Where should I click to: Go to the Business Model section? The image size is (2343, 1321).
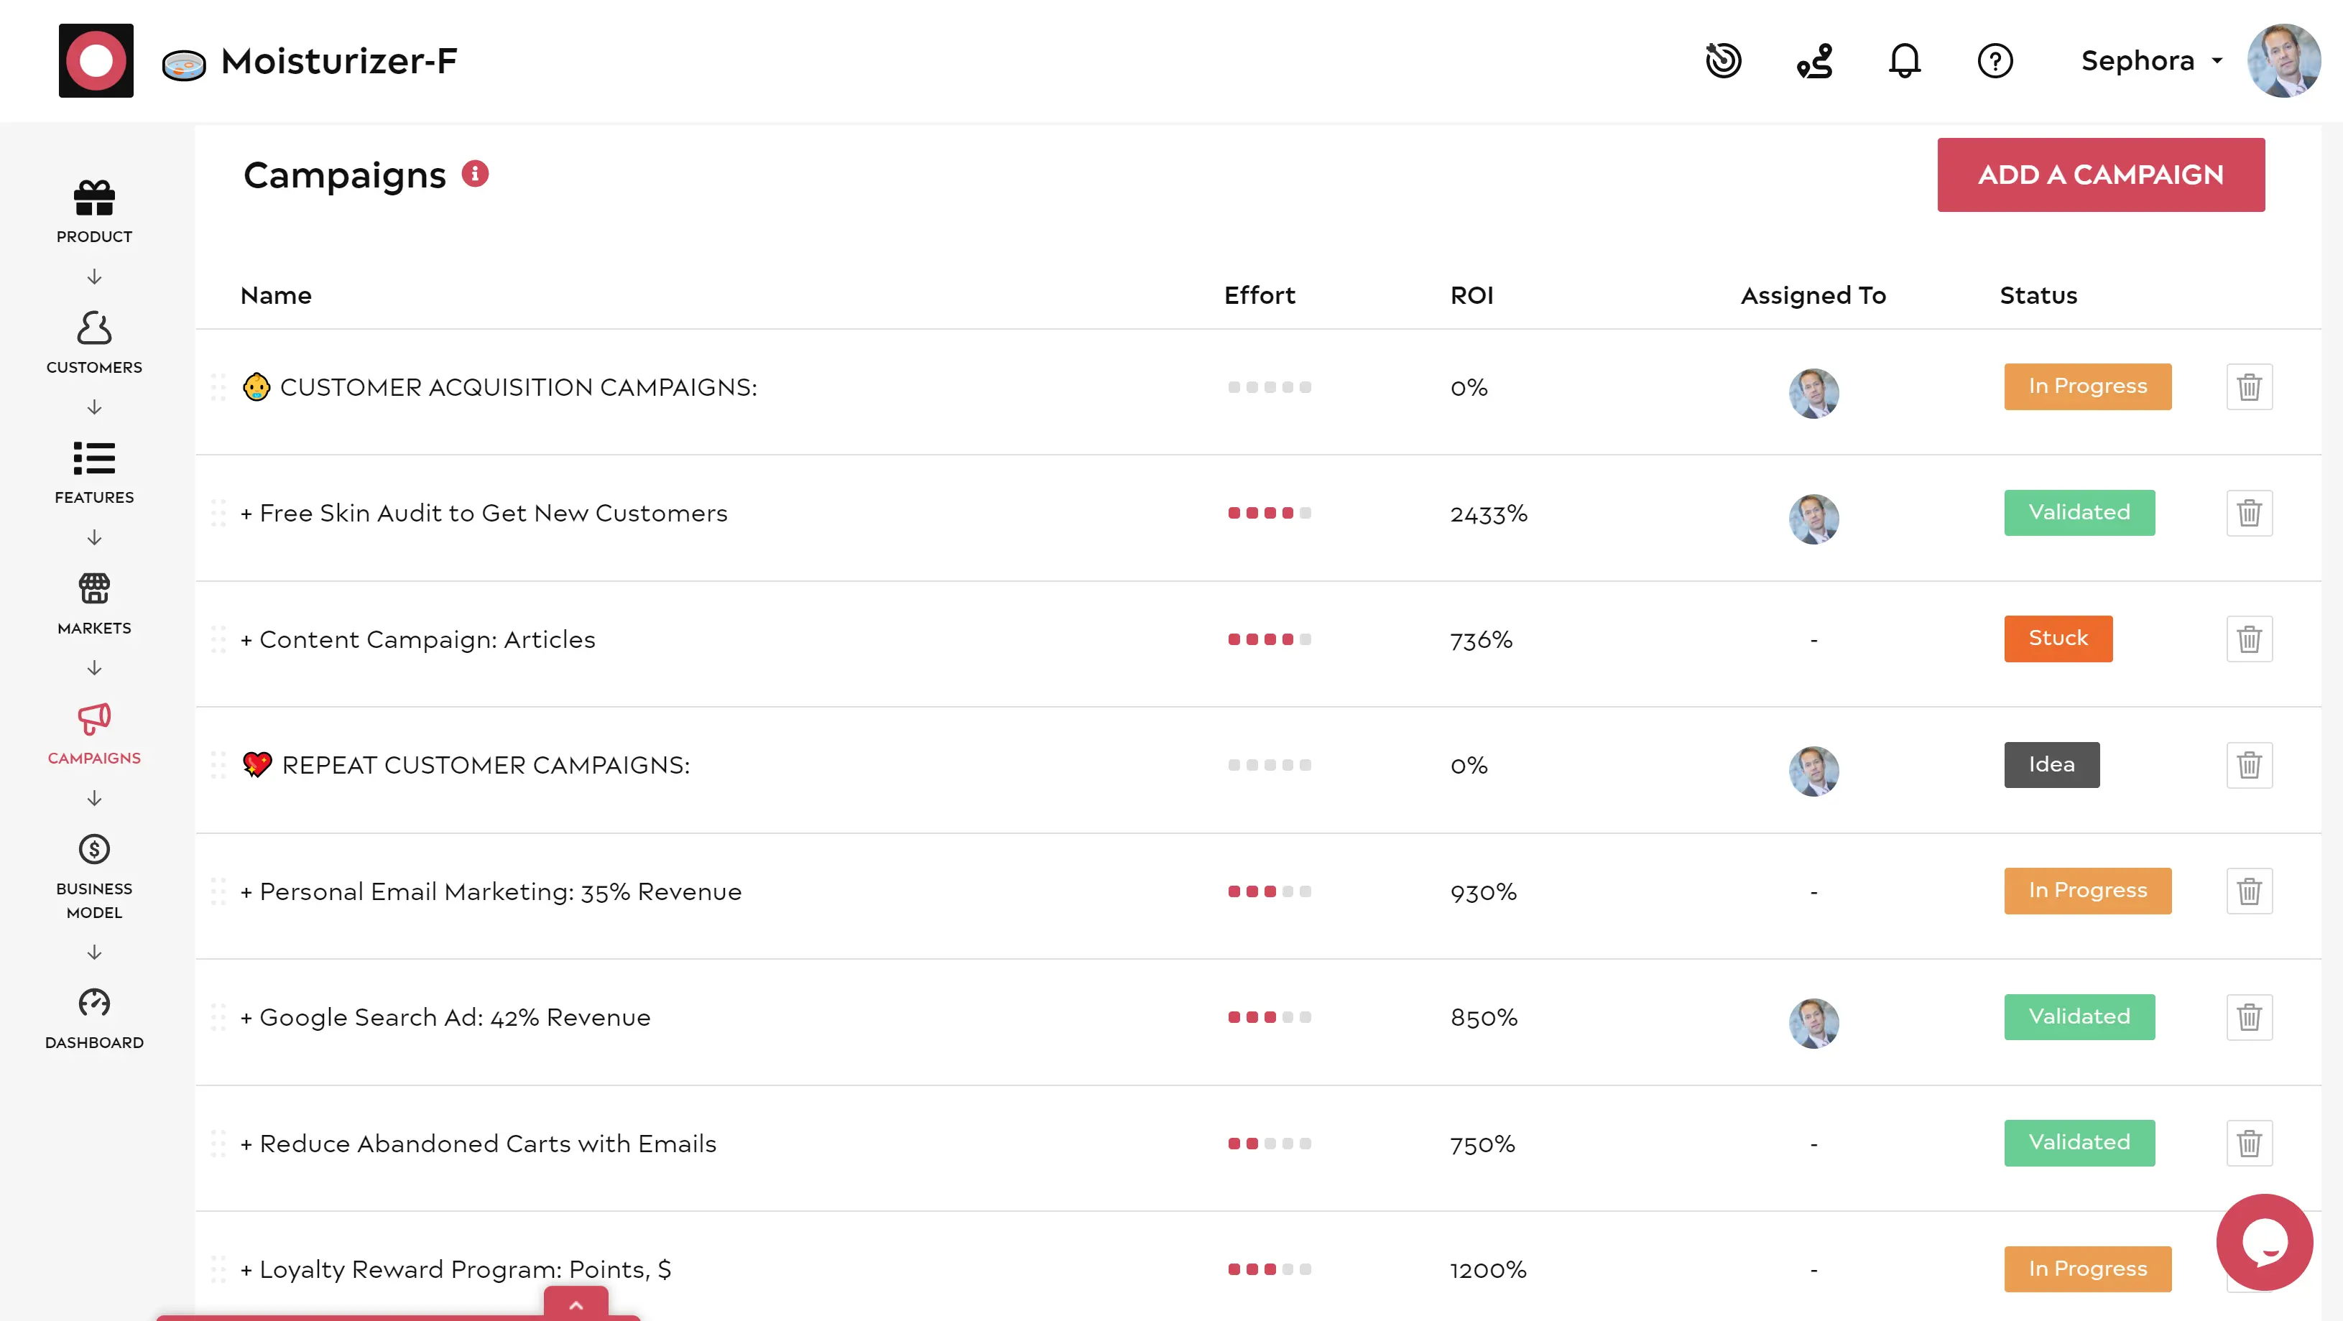tap(93, 876)
